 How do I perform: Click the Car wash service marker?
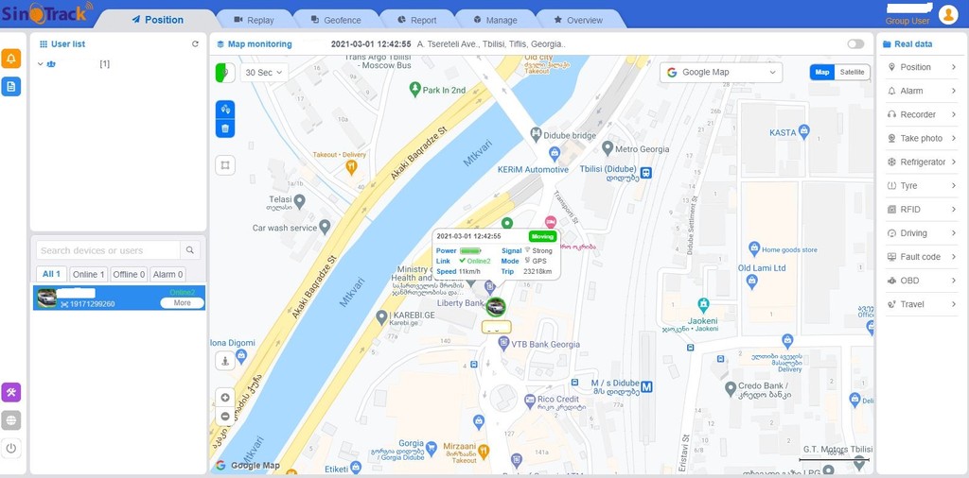click(x=325, y=228)
